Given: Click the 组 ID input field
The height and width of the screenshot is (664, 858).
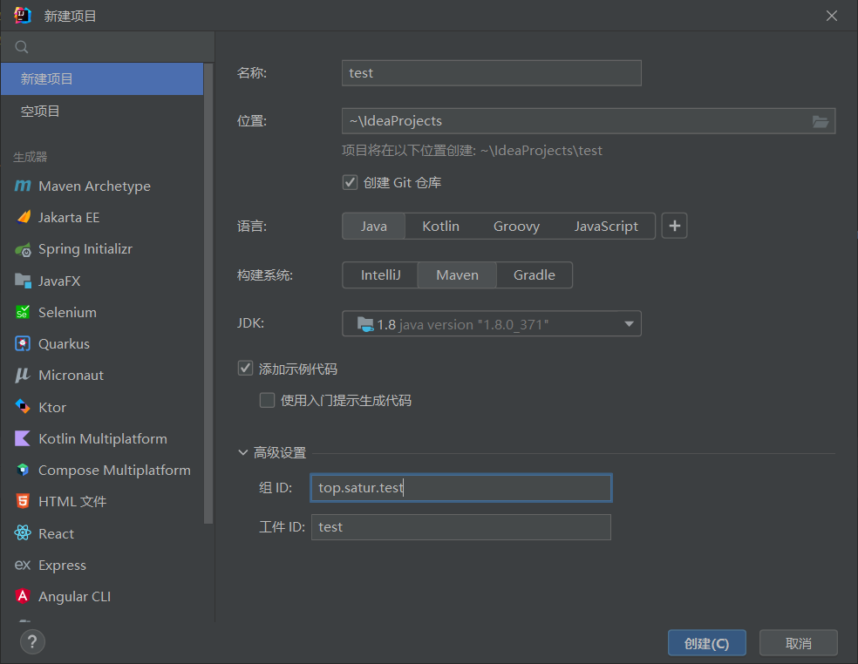Looking at the screenshot, I should (460, 488).
